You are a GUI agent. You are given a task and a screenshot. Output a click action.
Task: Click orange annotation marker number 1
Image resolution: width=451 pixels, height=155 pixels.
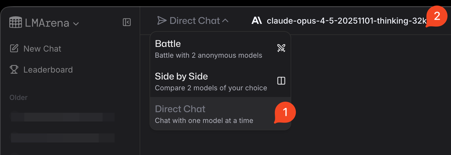(x=285, y=112)
